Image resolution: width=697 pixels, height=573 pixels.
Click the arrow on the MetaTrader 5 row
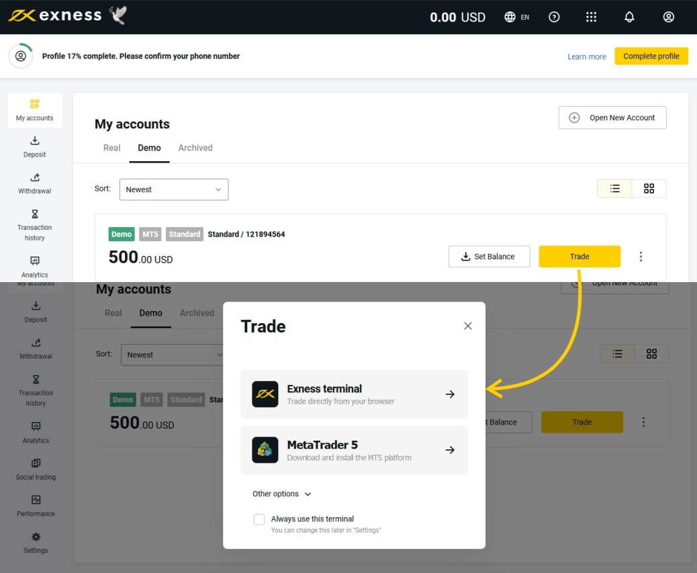pos(450,450)
